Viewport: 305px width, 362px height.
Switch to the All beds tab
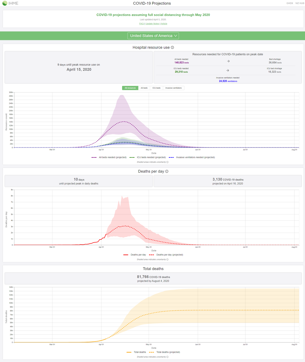(144, 88)
